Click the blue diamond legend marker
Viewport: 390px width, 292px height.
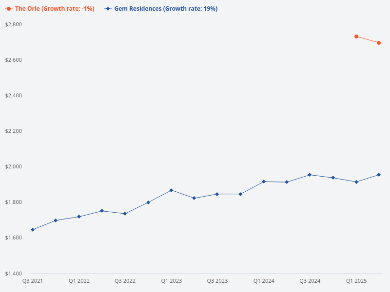[108, 9]
